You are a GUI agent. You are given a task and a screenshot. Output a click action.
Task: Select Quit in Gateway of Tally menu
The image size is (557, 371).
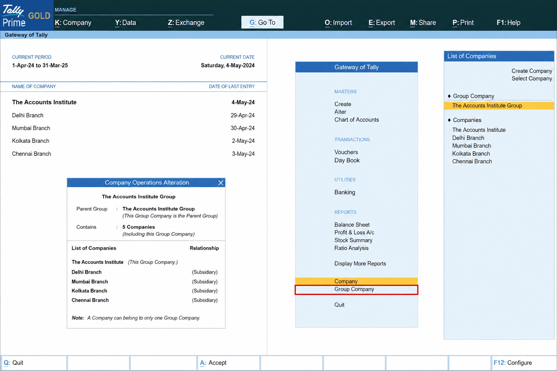coord(339,305)
